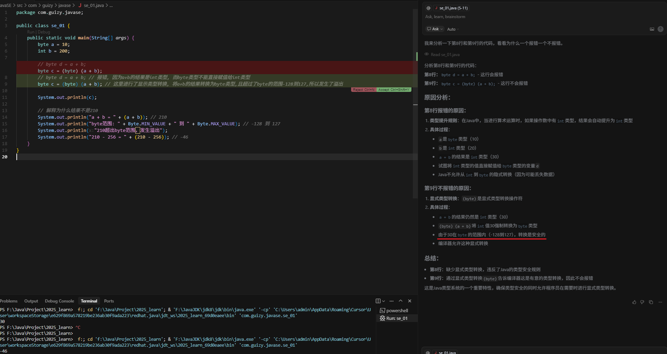Select the Terminal panel tab
Image resolution: width=667 pixels, height=354 pixels.
(x=89, y=301)
